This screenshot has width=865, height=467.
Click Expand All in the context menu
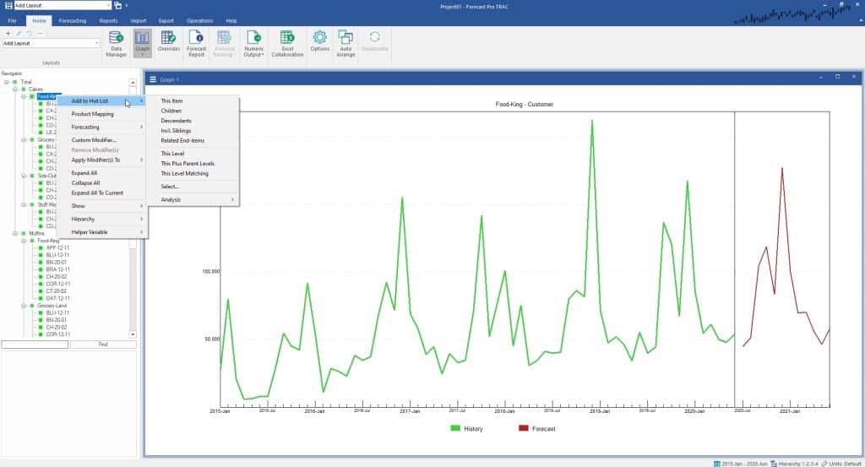(x=85, y=172)
